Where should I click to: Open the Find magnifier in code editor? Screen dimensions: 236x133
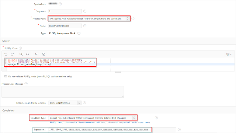21,54
